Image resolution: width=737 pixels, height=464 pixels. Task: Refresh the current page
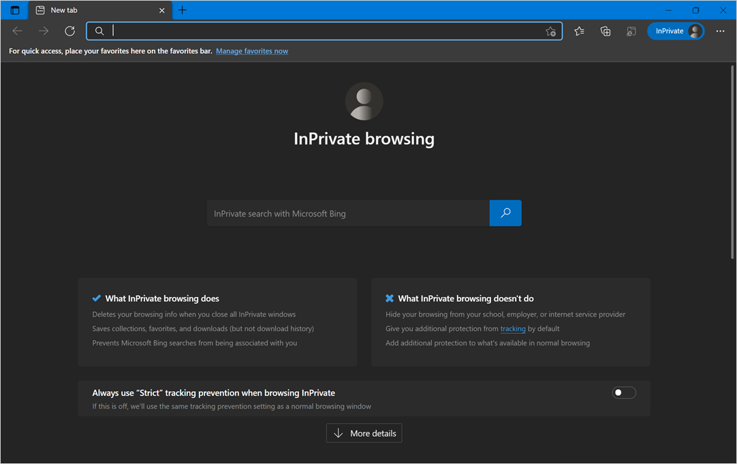(69, 31)
